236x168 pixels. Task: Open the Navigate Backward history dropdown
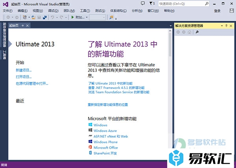tap(12, 17)
